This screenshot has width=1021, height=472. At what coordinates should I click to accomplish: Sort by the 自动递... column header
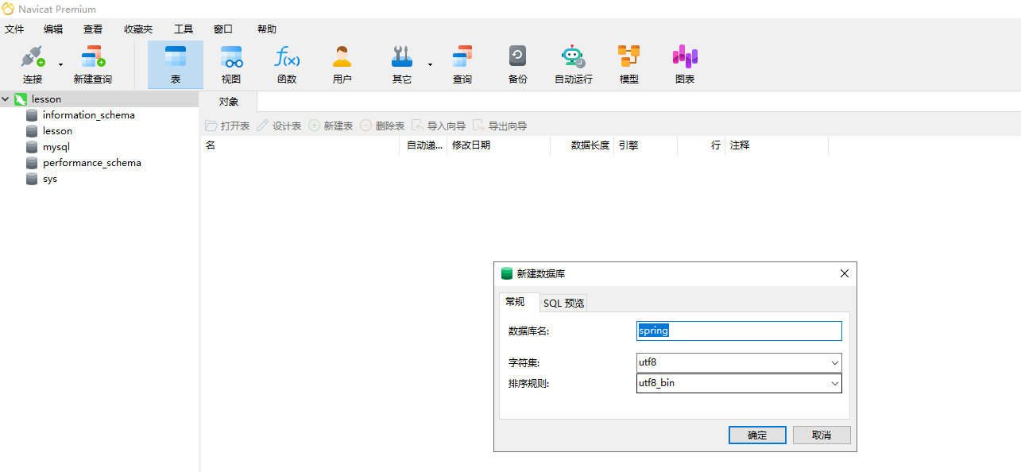coord(423,145)
